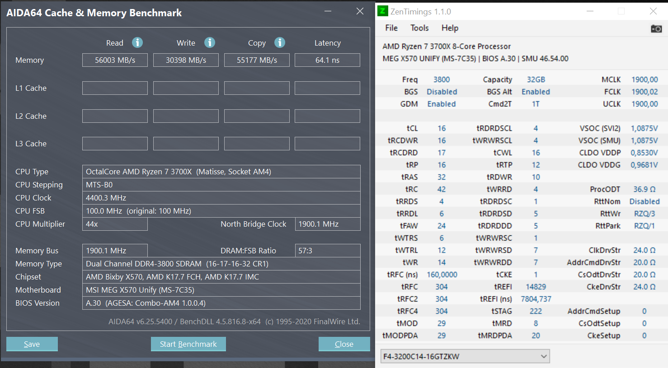668x368 pixels.
Task: Click the Memory Read 56003 MB/s field
Action: [115, 60]
